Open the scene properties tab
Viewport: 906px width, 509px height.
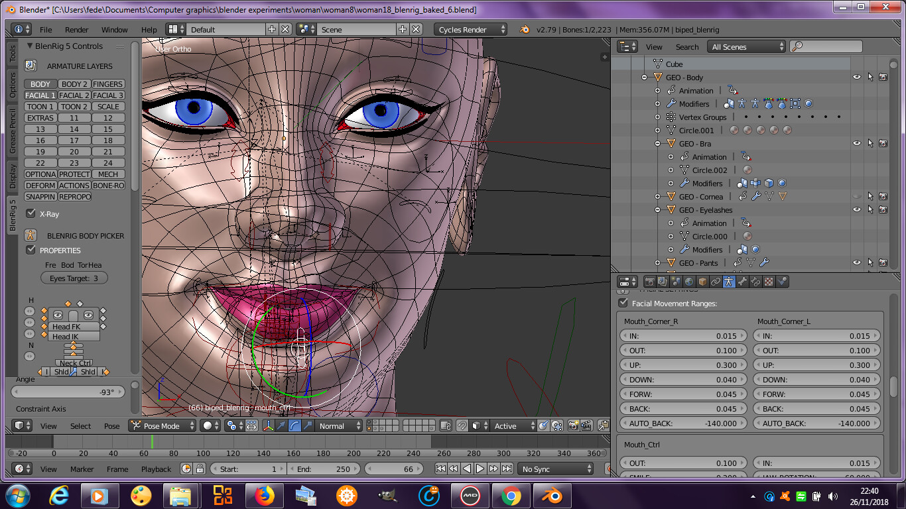676,282
